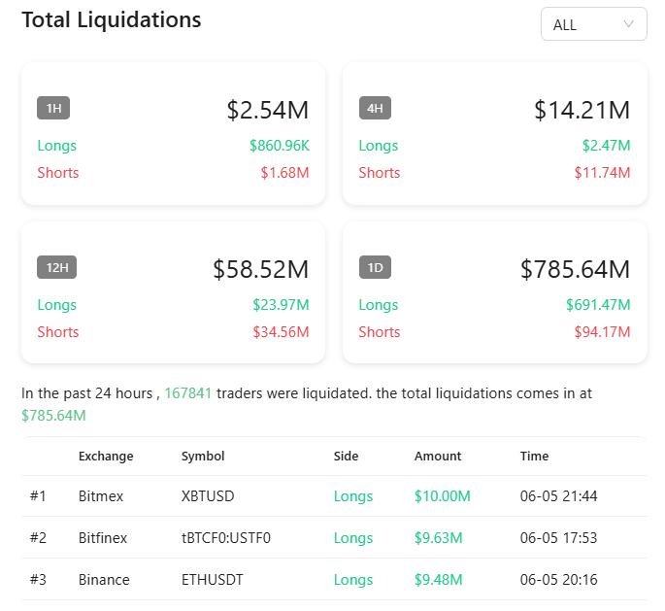Click the Side column header
This screenshot has width=665, height=611.
346,457
